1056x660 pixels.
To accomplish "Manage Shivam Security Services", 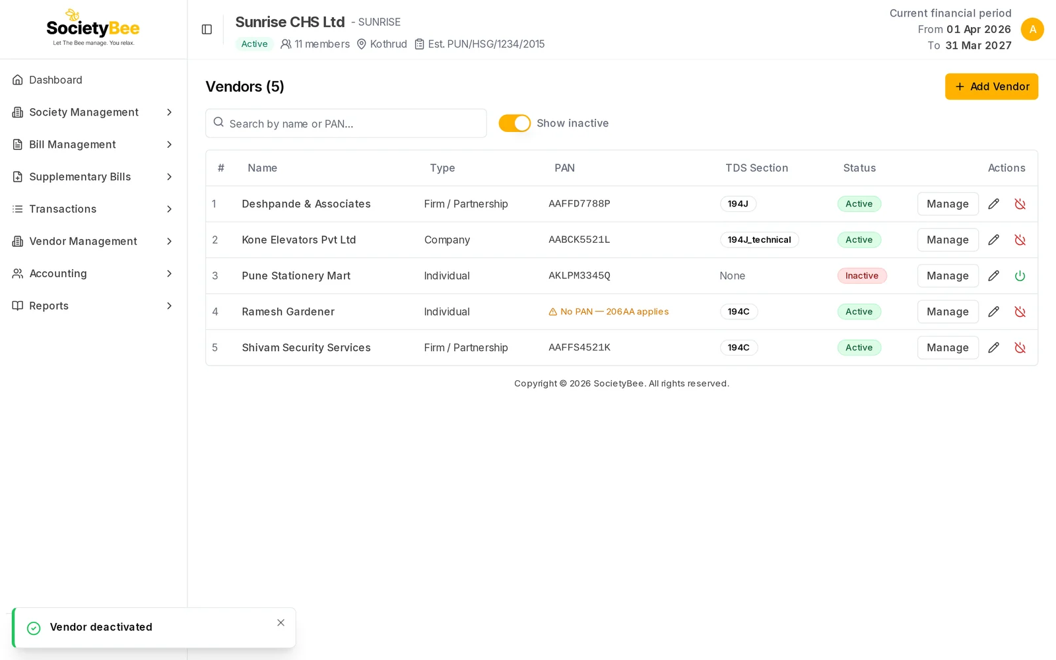I will pyautogui.click(x=948, y=348).
